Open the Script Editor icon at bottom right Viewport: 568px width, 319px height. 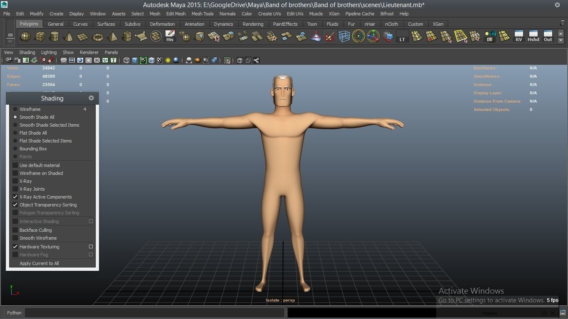pyautogui.click(x=563, y=313)
